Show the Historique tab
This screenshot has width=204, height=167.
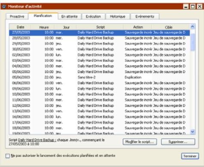(x=118, y=16)
